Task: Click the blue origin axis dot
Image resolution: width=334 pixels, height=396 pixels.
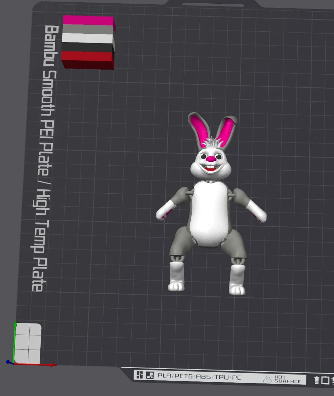Action: click(8, 362)
